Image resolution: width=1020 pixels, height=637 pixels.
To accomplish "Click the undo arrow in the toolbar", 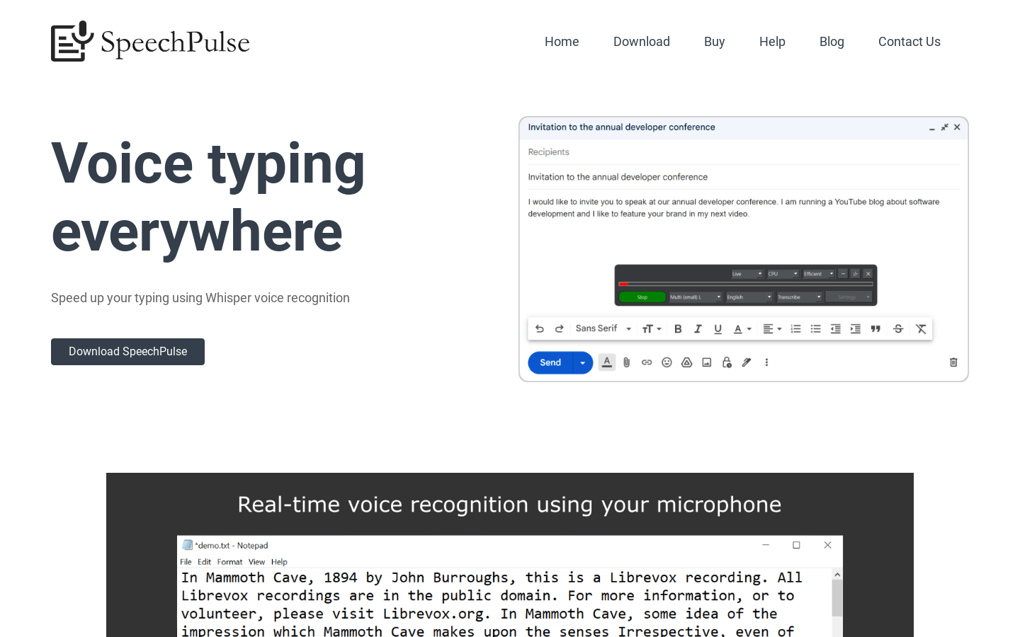I will [539, 328].
